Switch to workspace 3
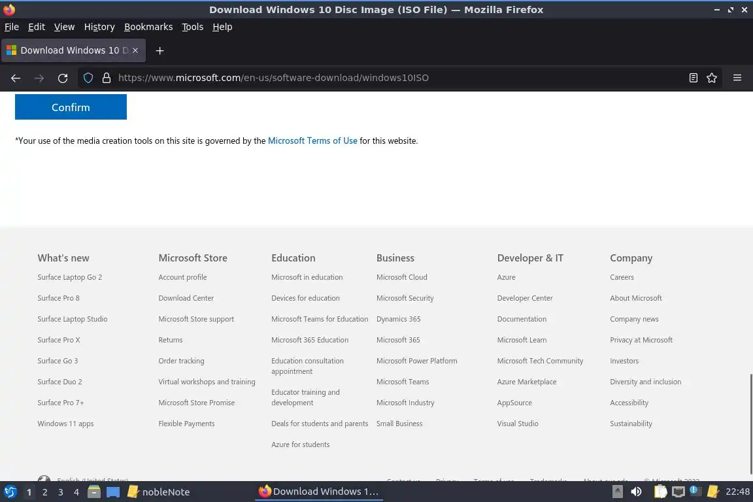Screen dimensions: 753x502 click(x=61, y=492)
